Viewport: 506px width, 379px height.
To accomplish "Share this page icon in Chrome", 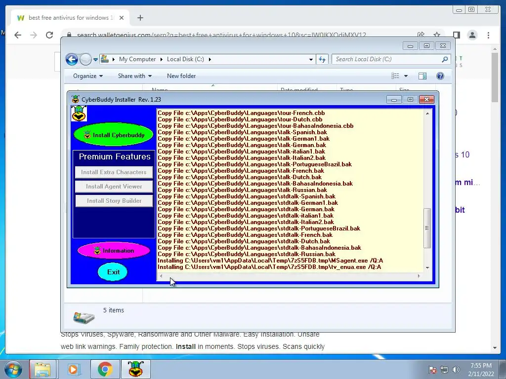I will pos(421,35).
